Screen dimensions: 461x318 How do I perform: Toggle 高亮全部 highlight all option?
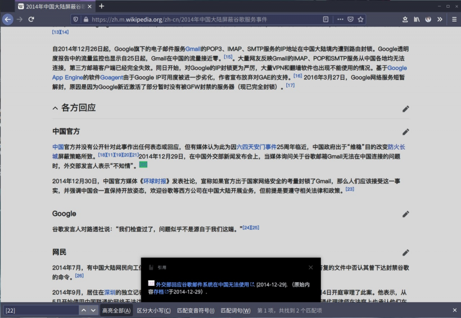click(x=116, y=310)
